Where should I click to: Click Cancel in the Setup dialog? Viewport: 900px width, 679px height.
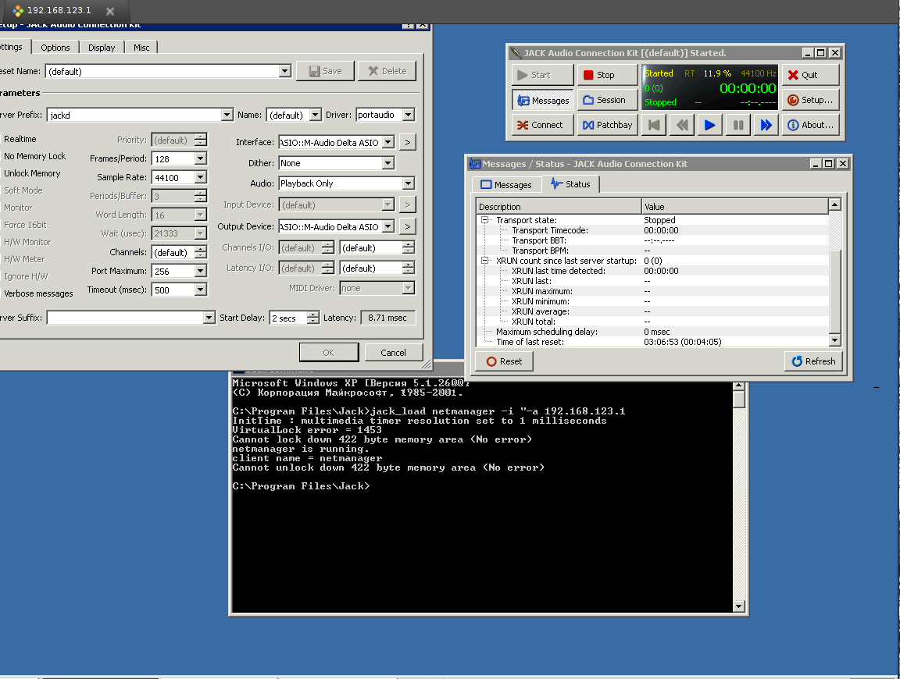pos(393,353)
